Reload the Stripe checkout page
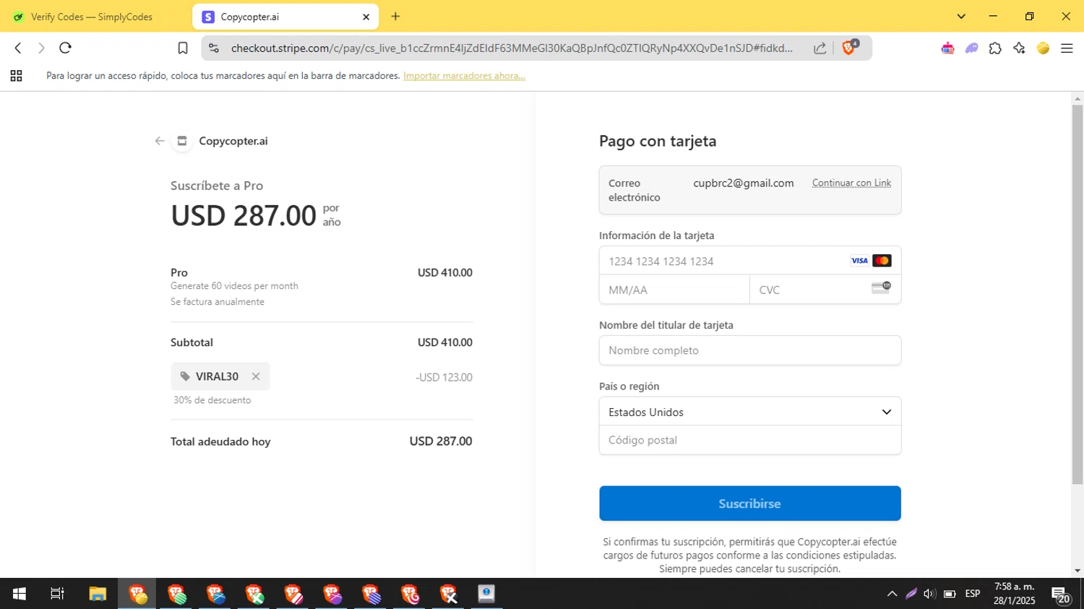Screen dimensions: 1084x609 [65, 48]
